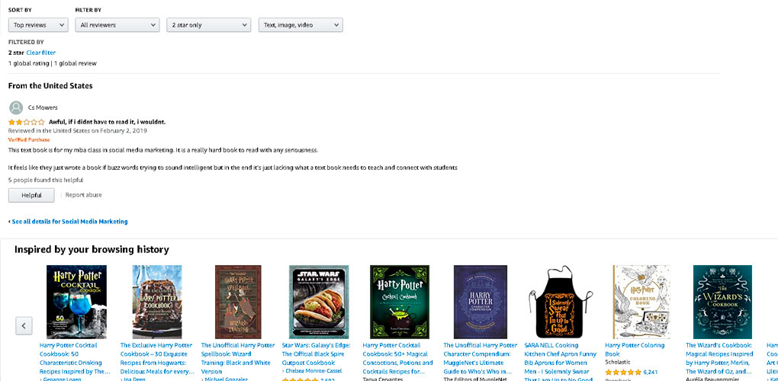
Task: Click '5 people found this helpful' text
Action: pos(46,180)
